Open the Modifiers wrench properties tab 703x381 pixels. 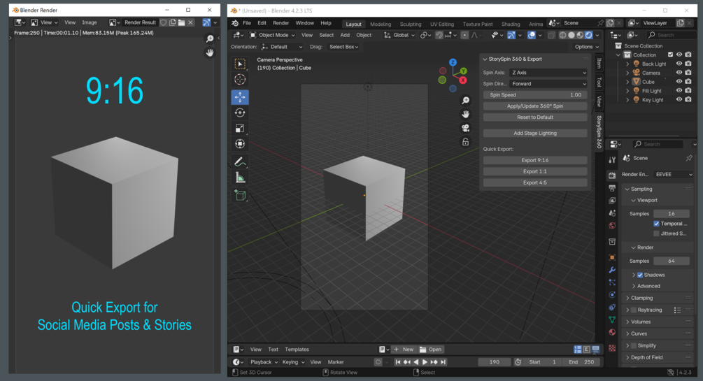[x=612, y=270]
